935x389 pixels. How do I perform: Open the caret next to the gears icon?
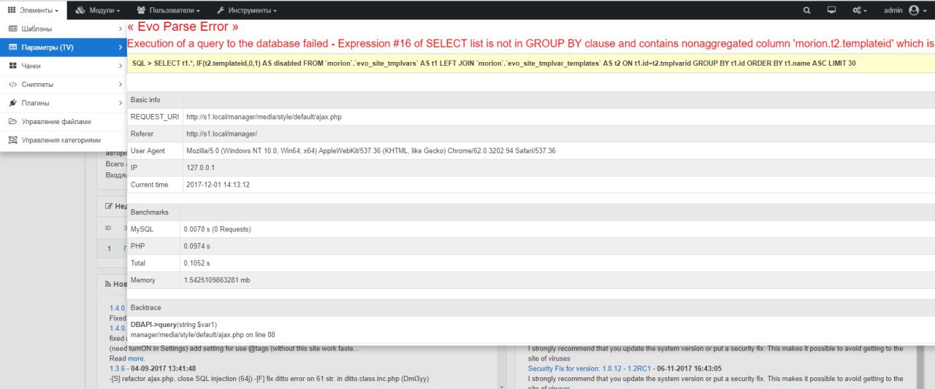click(865, 11)
